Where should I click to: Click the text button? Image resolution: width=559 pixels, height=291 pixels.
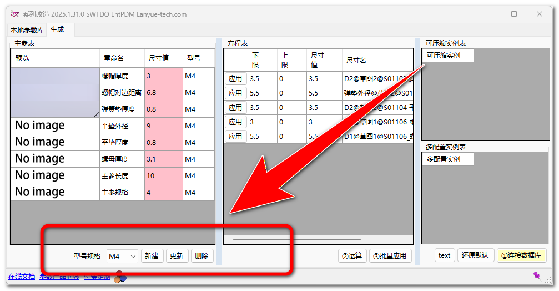(444, 255)
